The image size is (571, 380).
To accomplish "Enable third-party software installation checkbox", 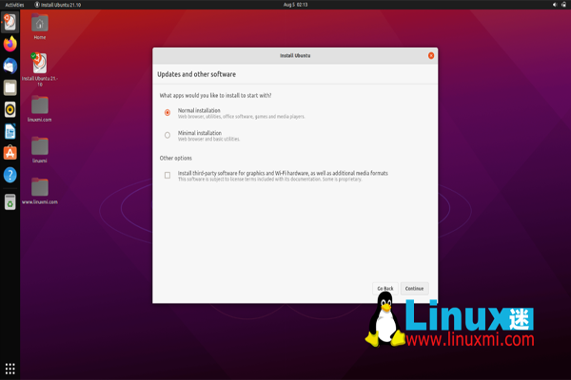I will [x=167, y=175].
